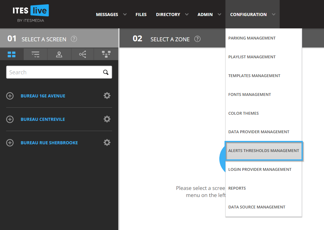Expand BUREAU CENTREVILE with the plus icon
This screenshot has height=230, width=324.
click(10, 119)
